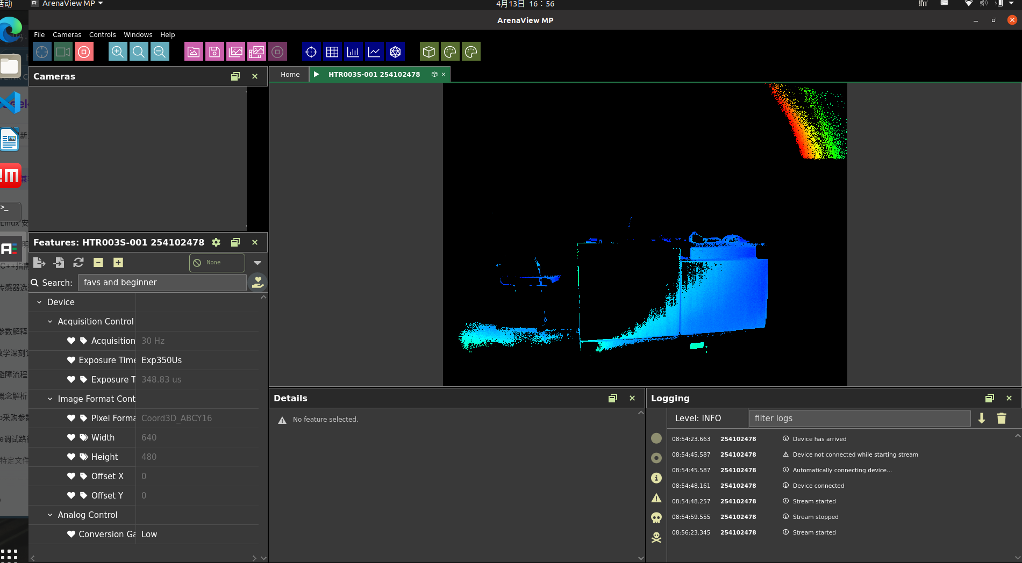Image resolution: width=1022 pixels, height=563 pixels.
Task: Open the blue histogram bar chart icon
Action: point(353,52)
